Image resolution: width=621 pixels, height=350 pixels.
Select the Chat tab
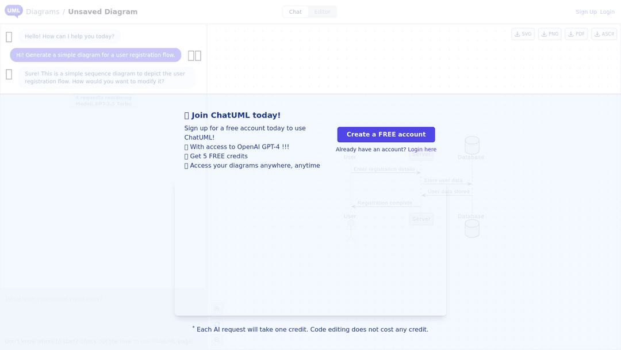(x=295, y=11)
